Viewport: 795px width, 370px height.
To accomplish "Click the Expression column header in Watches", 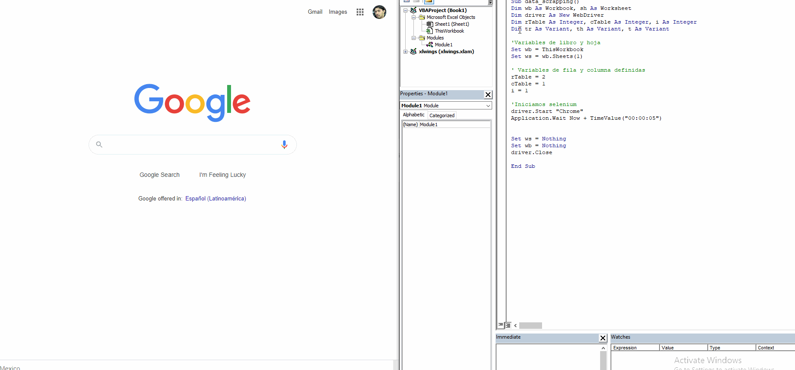I will pyautogui.click(x=635, y=348).
